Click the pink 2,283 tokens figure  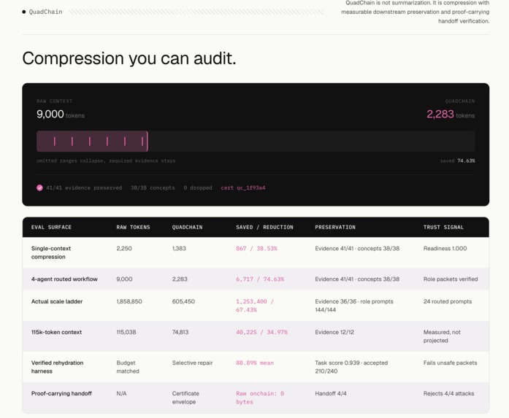point(451,114)
